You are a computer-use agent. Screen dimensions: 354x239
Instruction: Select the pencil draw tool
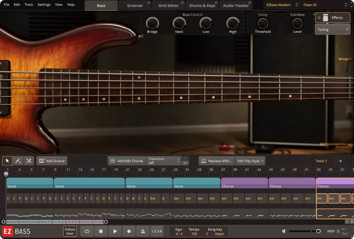tap(18, 161)
